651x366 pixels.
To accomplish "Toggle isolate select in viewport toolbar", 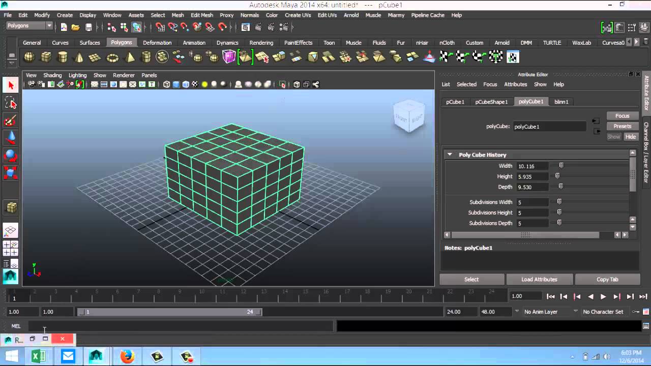I will pos(283,84).
